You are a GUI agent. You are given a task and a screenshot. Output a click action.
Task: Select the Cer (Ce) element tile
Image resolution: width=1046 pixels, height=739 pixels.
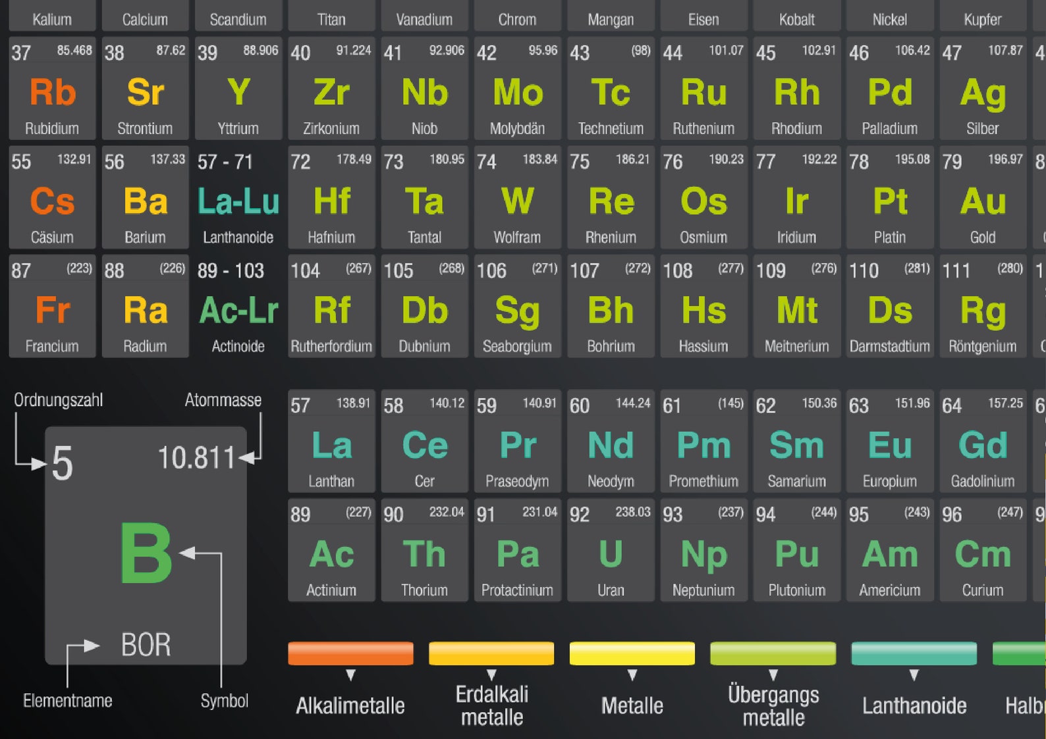tap(424, 441)
